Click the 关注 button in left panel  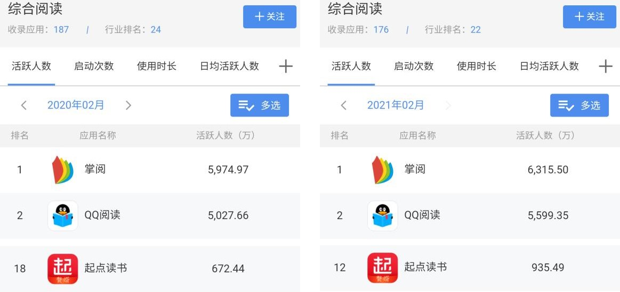pos(270,16)
